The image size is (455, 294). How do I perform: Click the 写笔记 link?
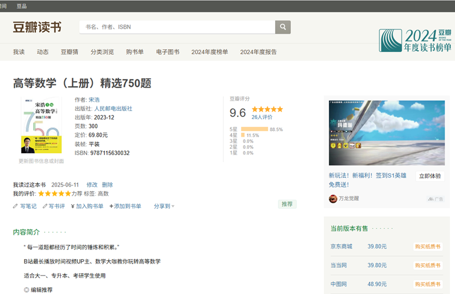click(28, 206)
